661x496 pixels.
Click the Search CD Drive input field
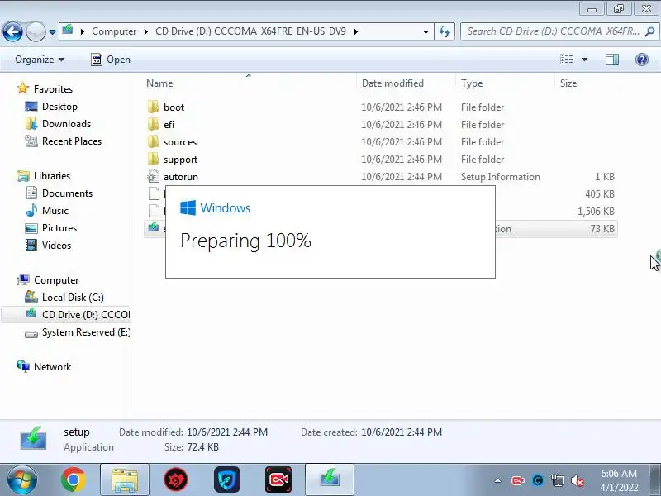[x=553, y=31]
